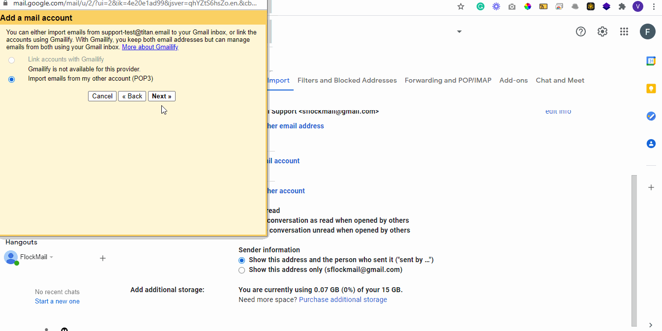
Task: Click the edit info link
Action: [558, 112]
